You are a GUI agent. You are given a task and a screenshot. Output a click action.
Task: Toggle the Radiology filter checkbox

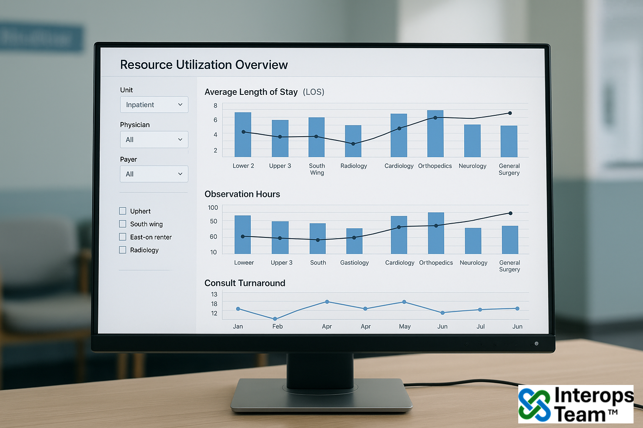pos(123,250)
